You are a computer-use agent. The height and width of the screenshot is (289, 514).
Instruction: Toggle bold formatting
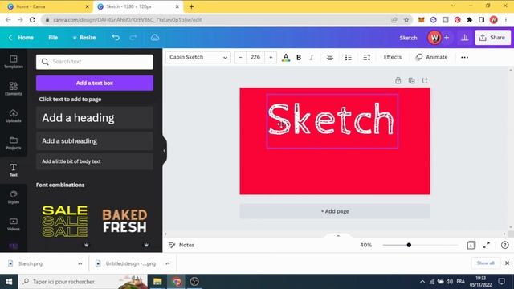point(299,57)
